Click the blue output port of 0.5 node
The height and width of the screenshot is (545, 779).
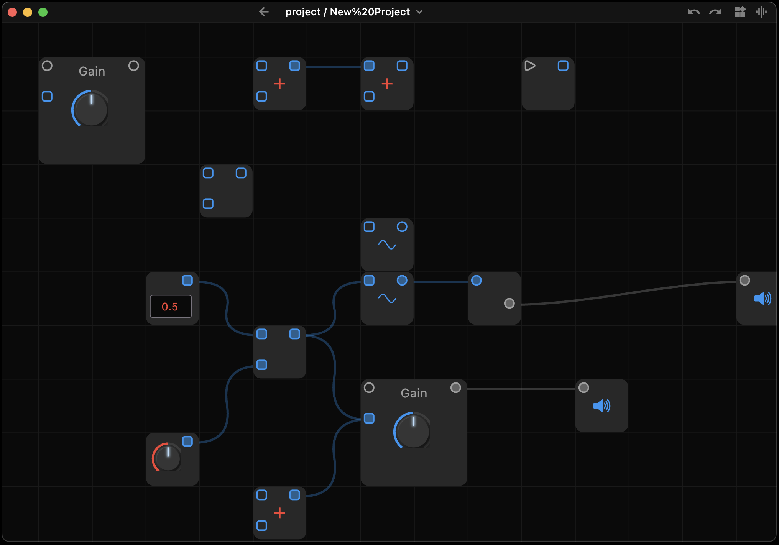pyautogui.click(x=187, y=281)
